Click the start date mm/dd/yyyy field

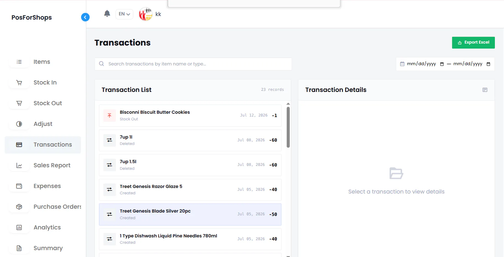click(421, 64)
